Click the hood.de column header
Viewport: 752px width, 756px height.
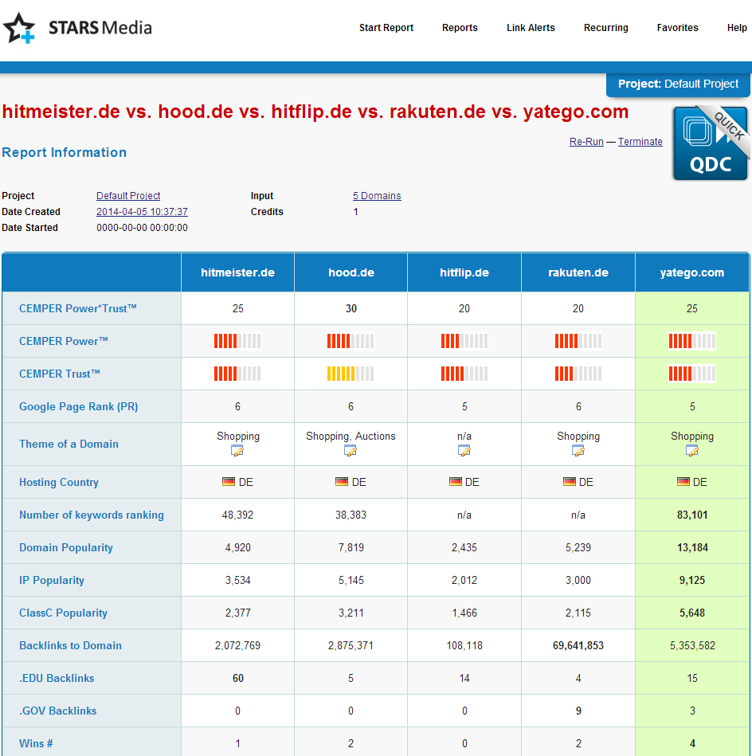[351, 272]
